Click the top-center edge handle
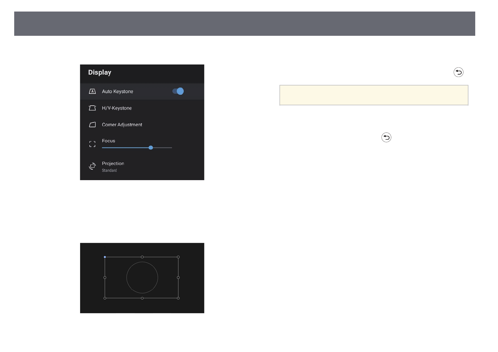The height and width of the screenshot is (352, 498). point(142,257)
